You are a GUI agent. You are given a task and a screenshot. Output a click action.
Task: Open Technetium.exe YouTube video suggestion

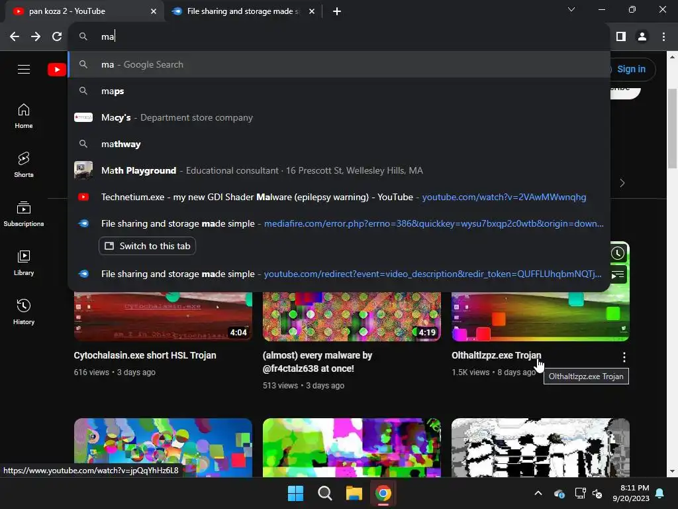pyautogui.click(x=340, y=197)
